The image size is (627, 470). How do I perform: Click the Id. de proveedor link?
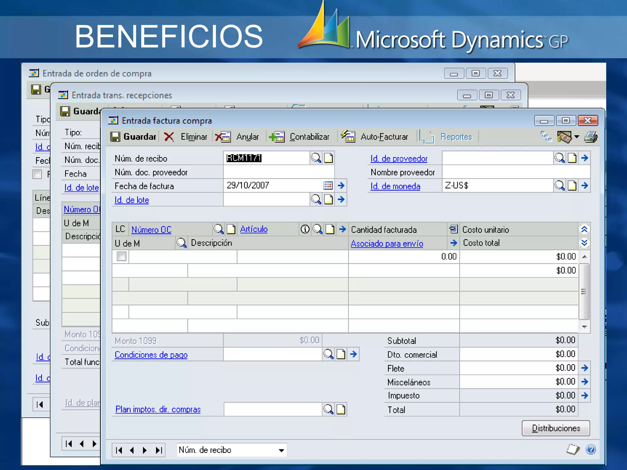[x=399, y=159]
